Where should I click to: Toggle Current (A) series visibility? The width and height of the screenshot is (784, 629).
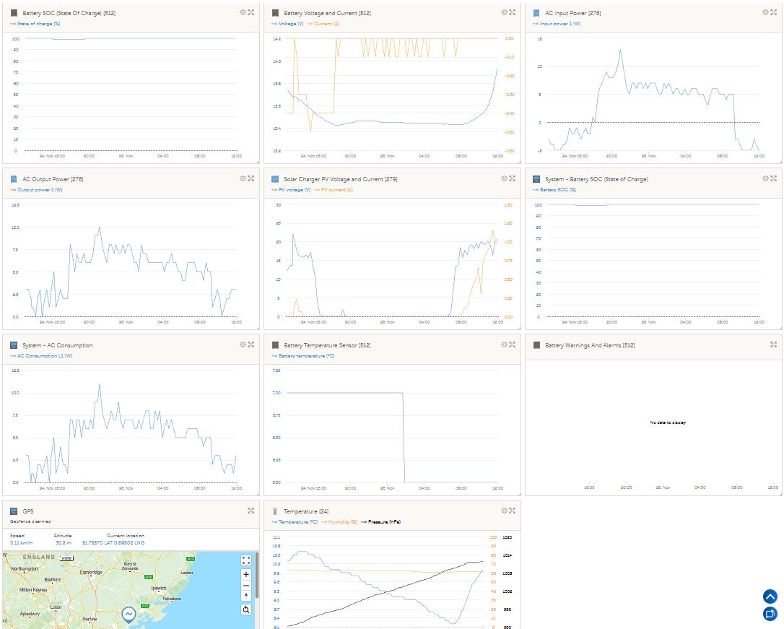(x=326, y=24)
